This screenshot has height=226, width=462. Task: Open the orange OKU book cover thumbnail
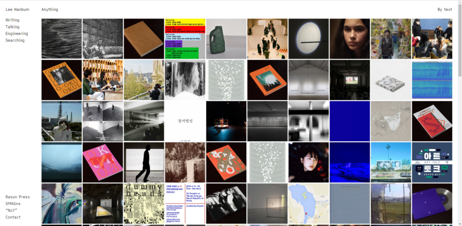(x=62, y=80)
